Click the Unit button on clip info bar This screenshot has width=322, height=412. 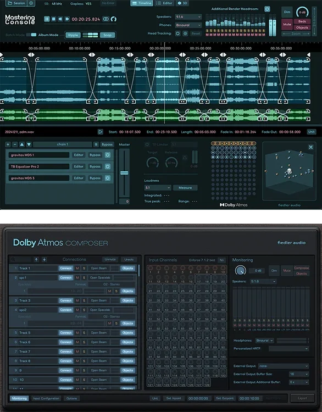(x=312, y=132)
